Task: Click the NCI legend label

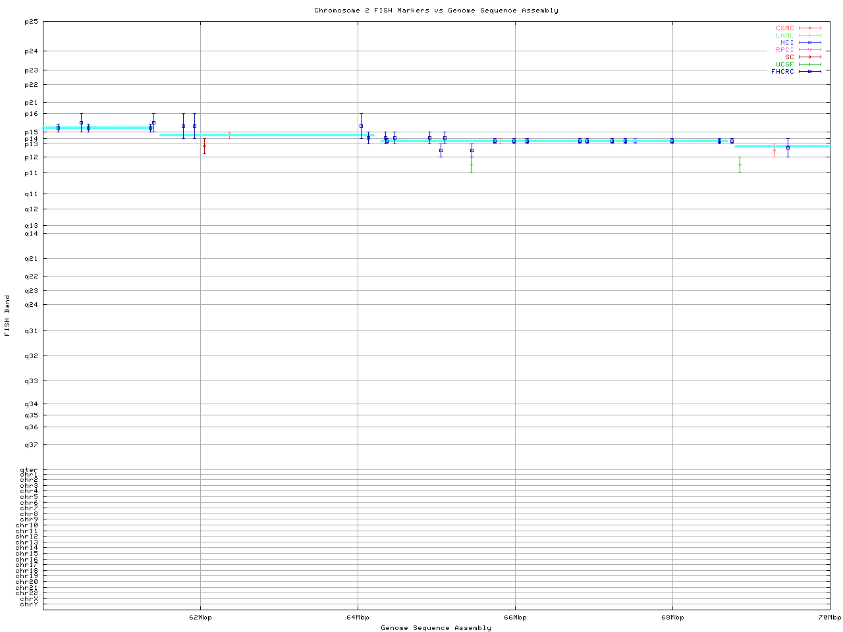Action: point(787,43)
